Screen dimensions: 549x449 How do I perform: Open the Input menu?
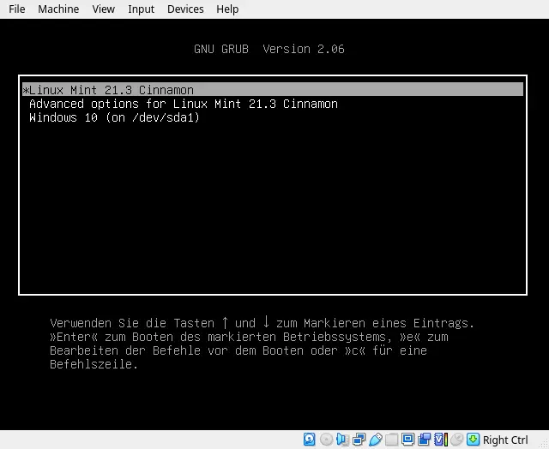[141, 9]
